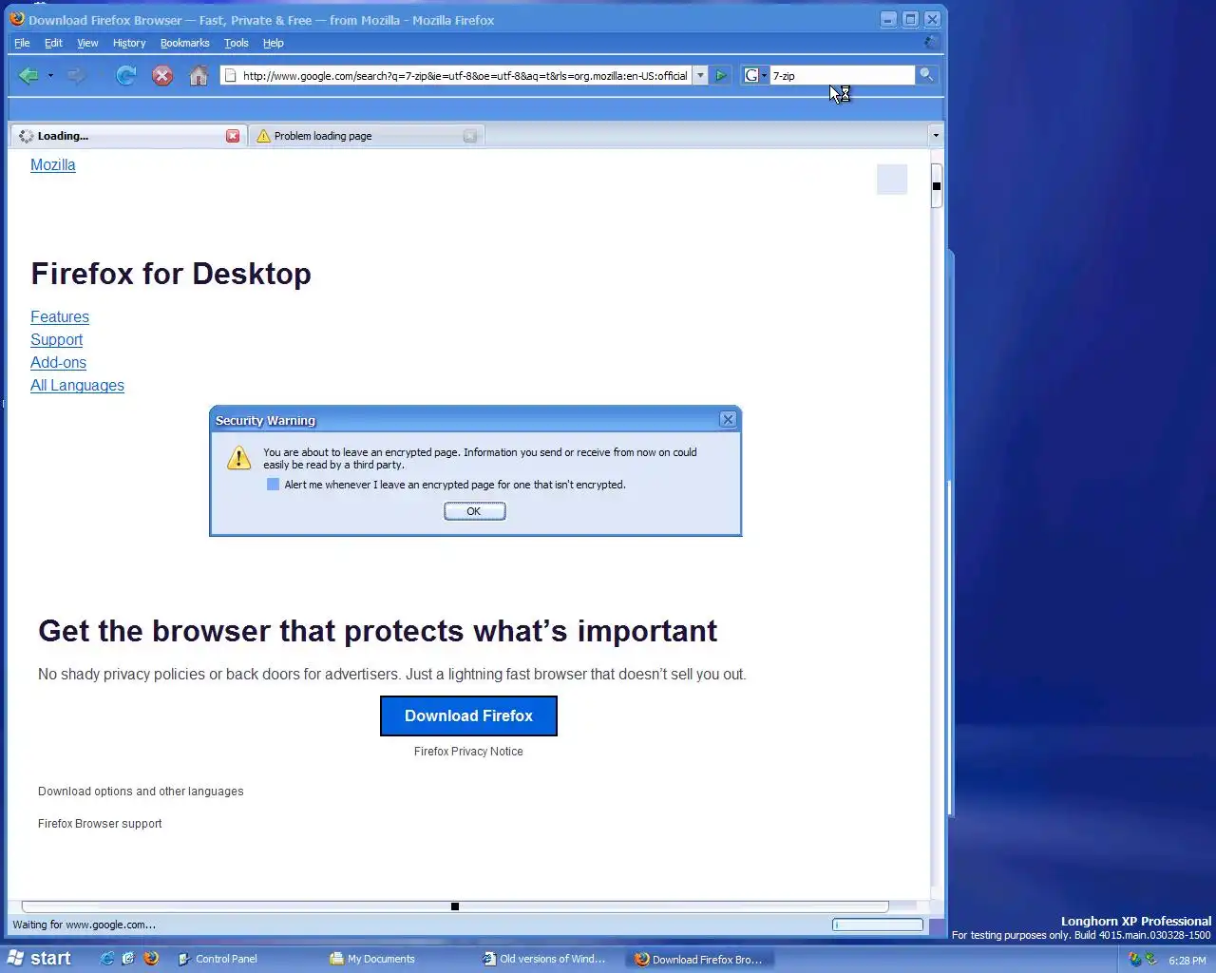This screenshot has height=973, width=1216.
Task: Click the search box containing 7-zip
Action: tap(842, 75)
